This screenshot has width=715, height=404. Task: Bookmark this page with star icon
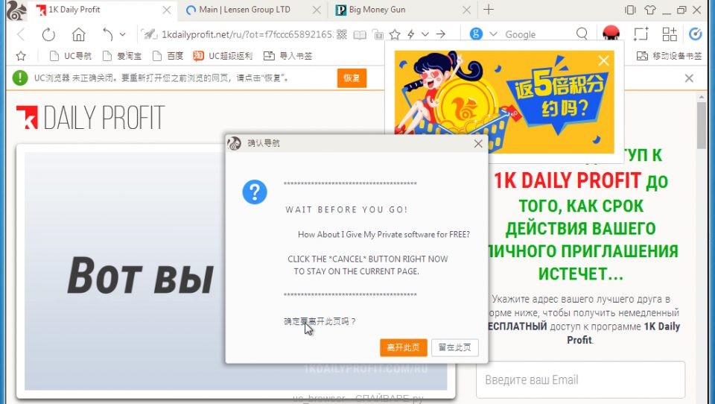coord(395,34)
